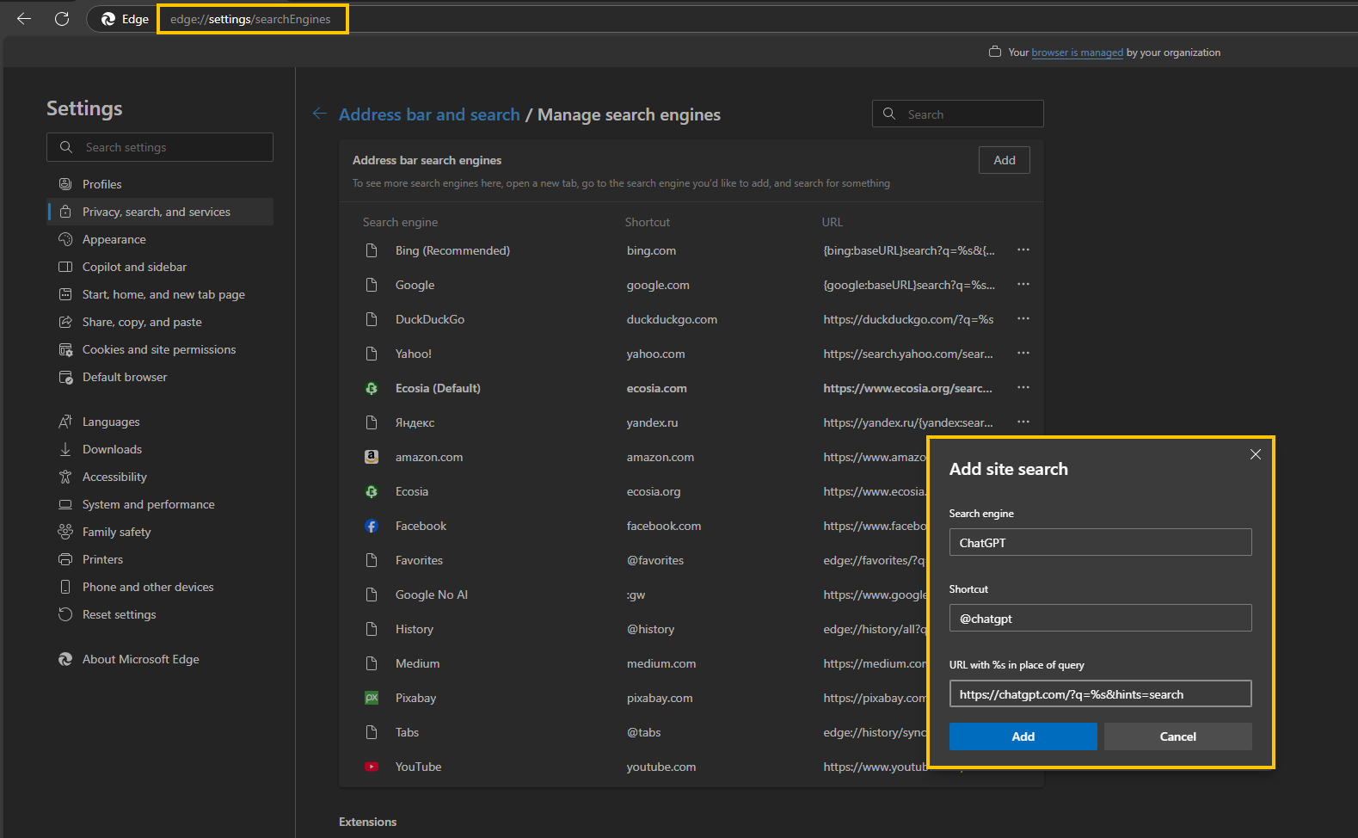
Task: Open more actions menu for Yahoo!
Action: pyautogui.click(x=1023, y=354)
